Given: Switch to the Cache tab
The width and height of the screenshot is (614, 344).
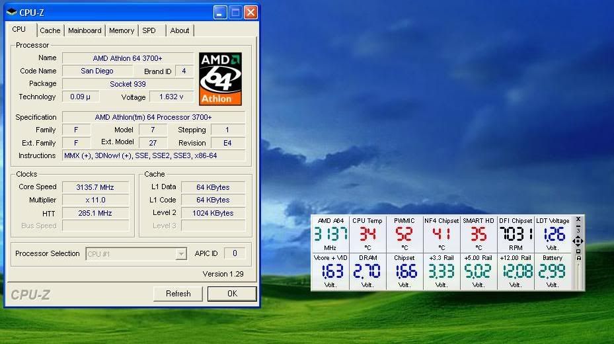Looking at the screenshot, I should pyautogui.click(x=50, y=30).
